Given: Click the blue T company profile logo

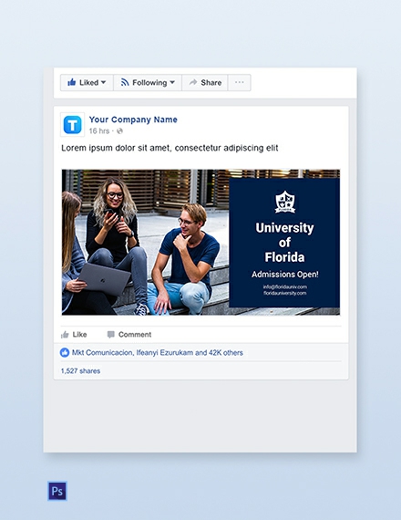Looking at the screenshot, I should coord(72,125).
